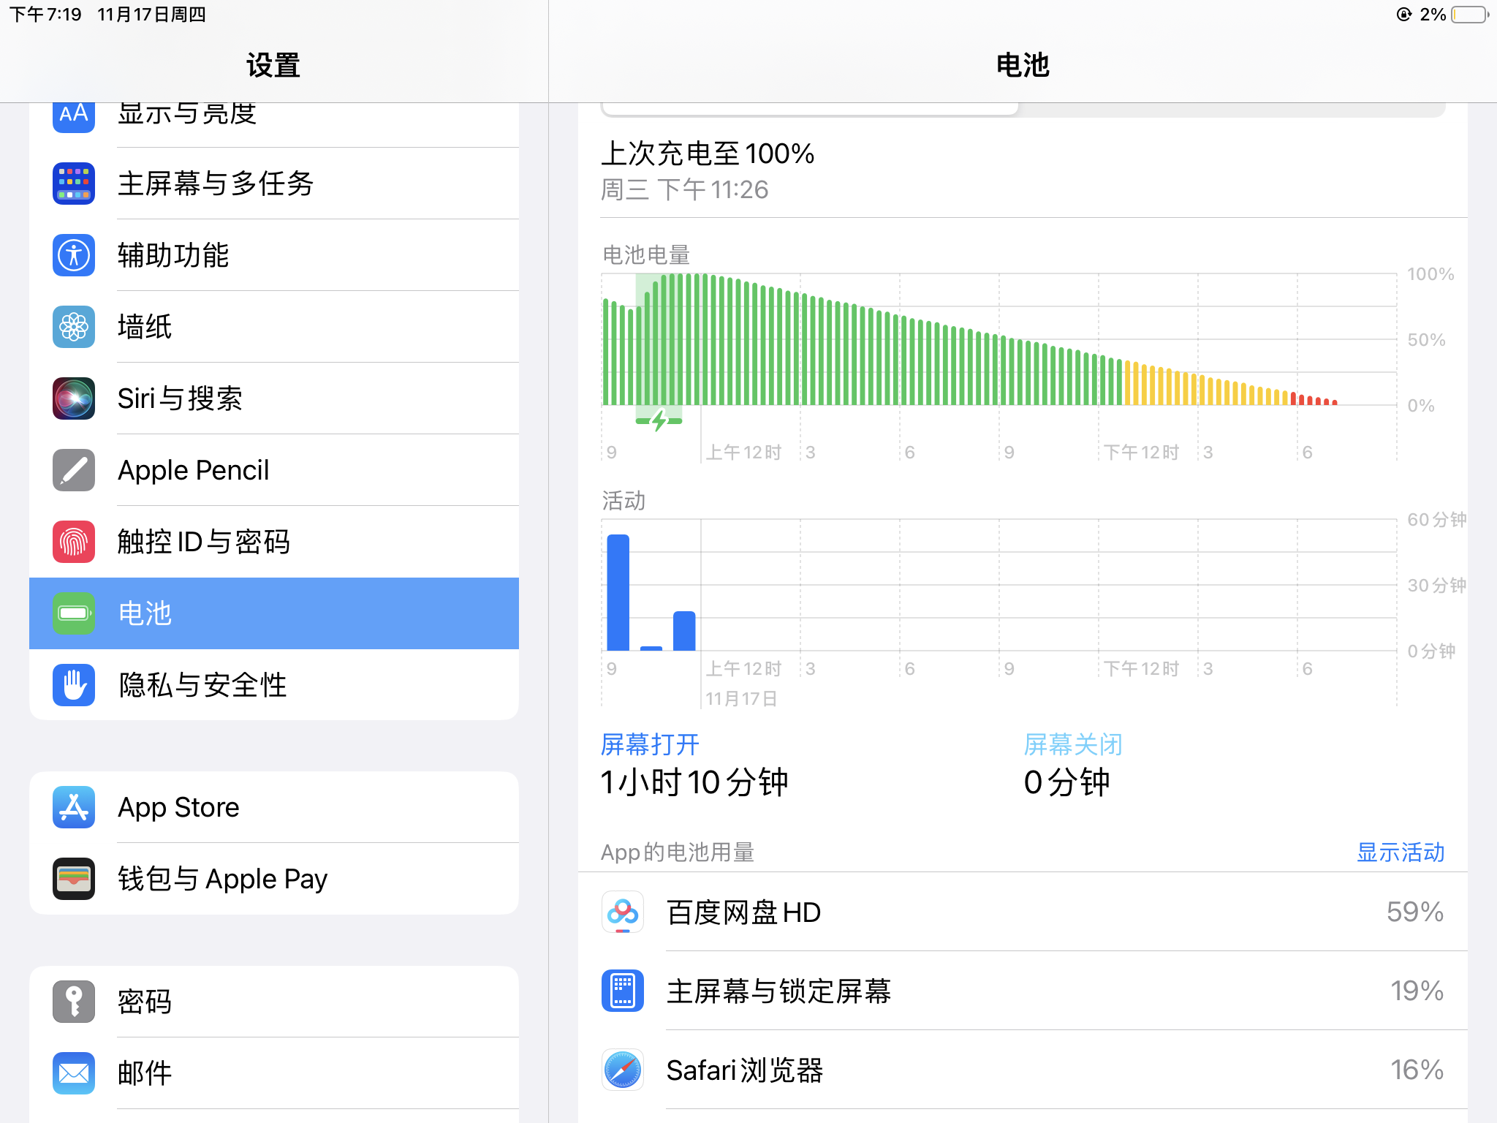Open Touch ID & Passcode (触控ID与密码) fingerprint icon

(x=74, y=542)
